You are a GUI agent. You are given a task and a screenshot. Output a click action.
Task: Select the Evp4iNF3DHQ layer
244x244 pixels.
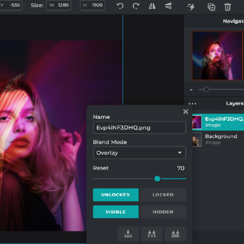click(218, 122)
